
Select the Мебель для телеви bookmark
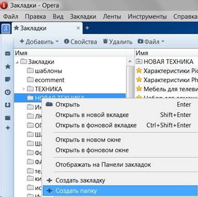[166, 89]
